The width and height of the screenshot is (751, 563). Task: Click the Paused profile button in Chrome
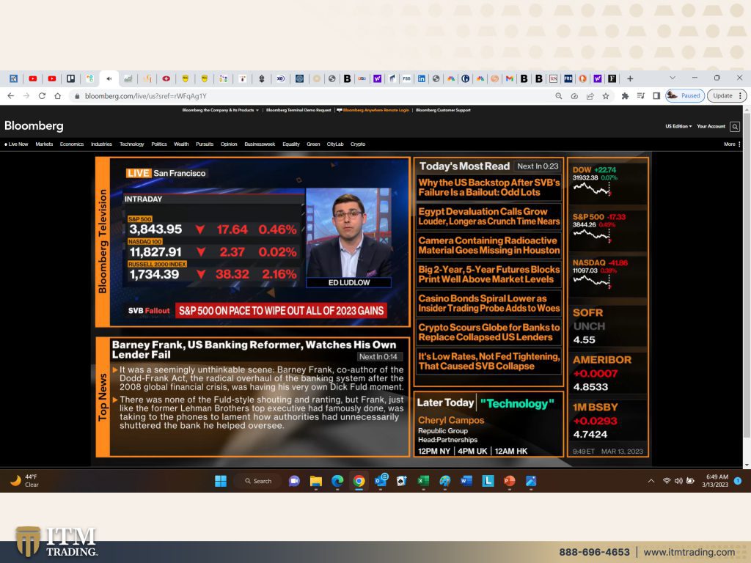(685, 96)
